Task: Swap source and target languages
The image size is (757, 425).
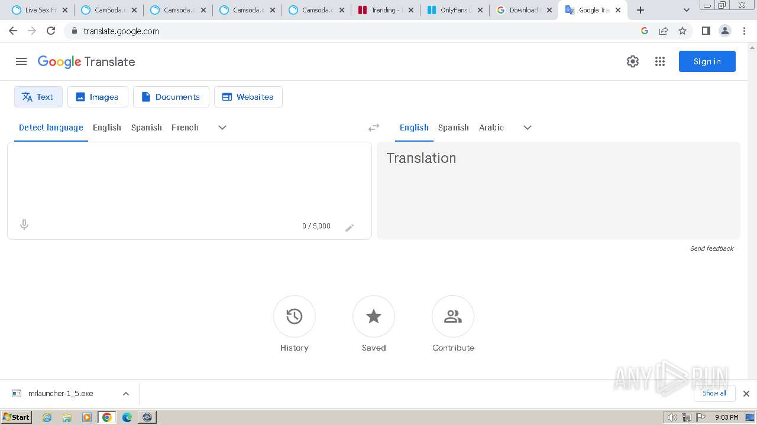Action: [x=374, y=127]
